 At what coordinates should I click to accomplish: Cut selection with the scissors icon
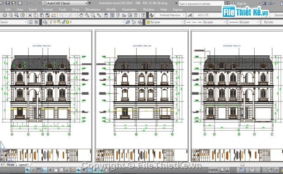(30, 15)
